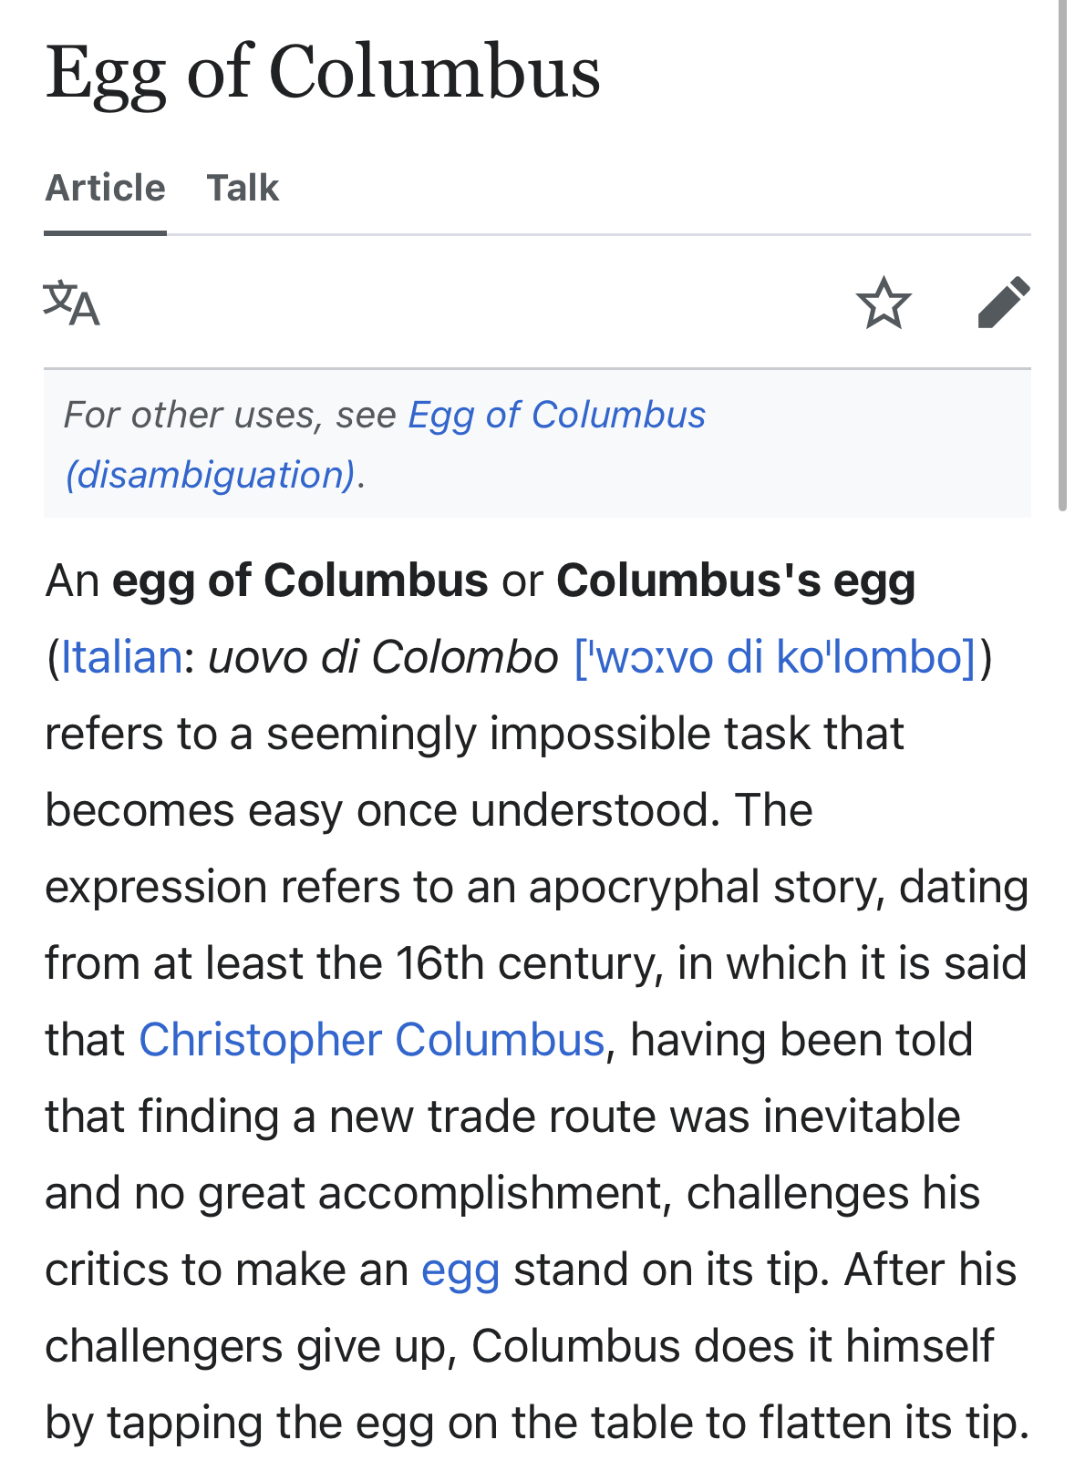Click the bold 'Columbus's egg' text

[736, 581]
